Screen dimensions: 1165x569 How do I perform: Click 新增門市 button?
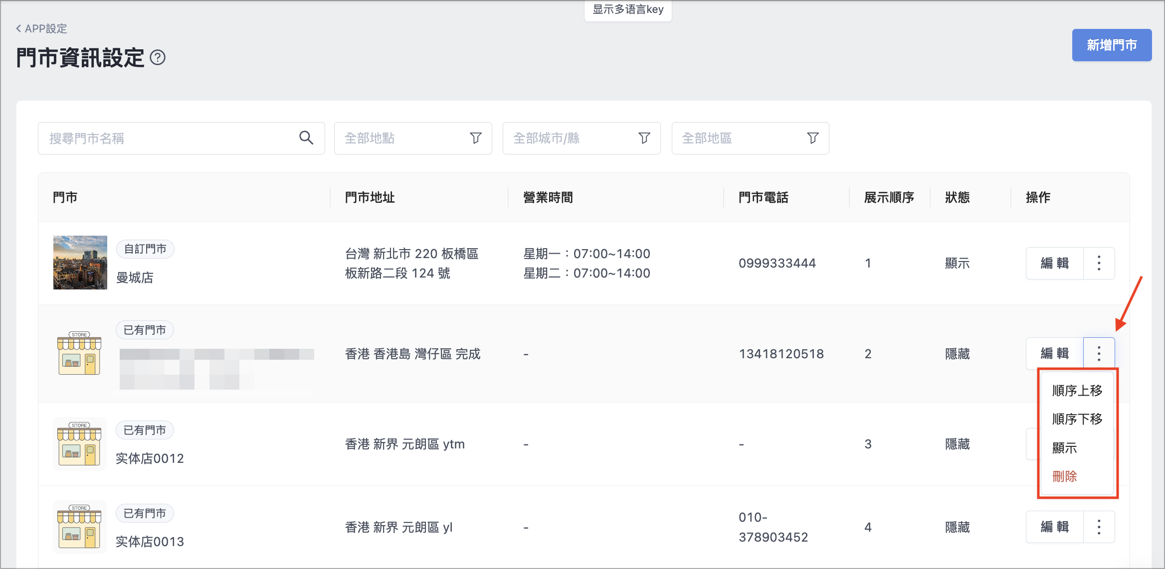(x=1112, y=45)
